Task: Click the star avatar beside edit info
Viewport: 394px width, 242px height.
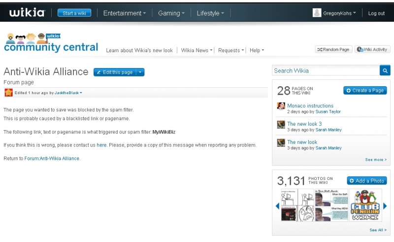Action: (8, 93)
